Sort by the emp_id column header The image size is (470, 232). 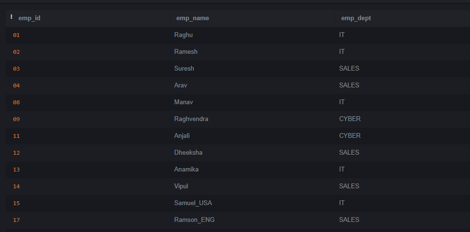coord(29,18)
